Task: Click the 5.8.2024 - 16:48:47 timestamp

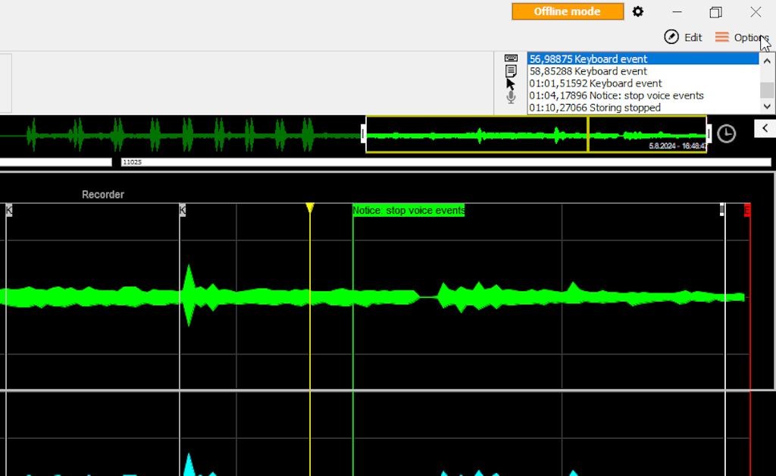Action: [677, 146]
